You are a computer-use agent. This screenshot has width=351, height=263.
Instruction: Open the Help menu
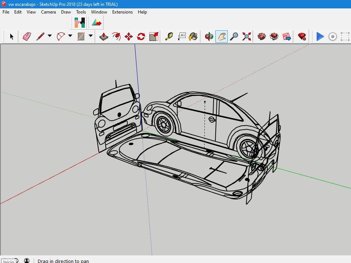(142, 12)
